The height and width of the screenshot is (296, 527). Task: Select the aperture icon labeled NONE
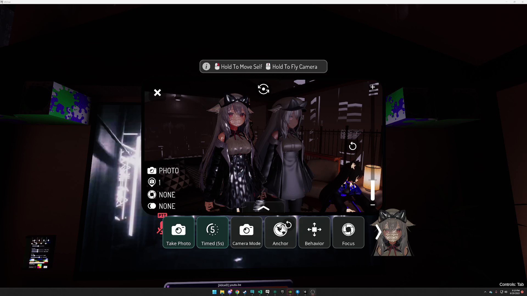152,195
